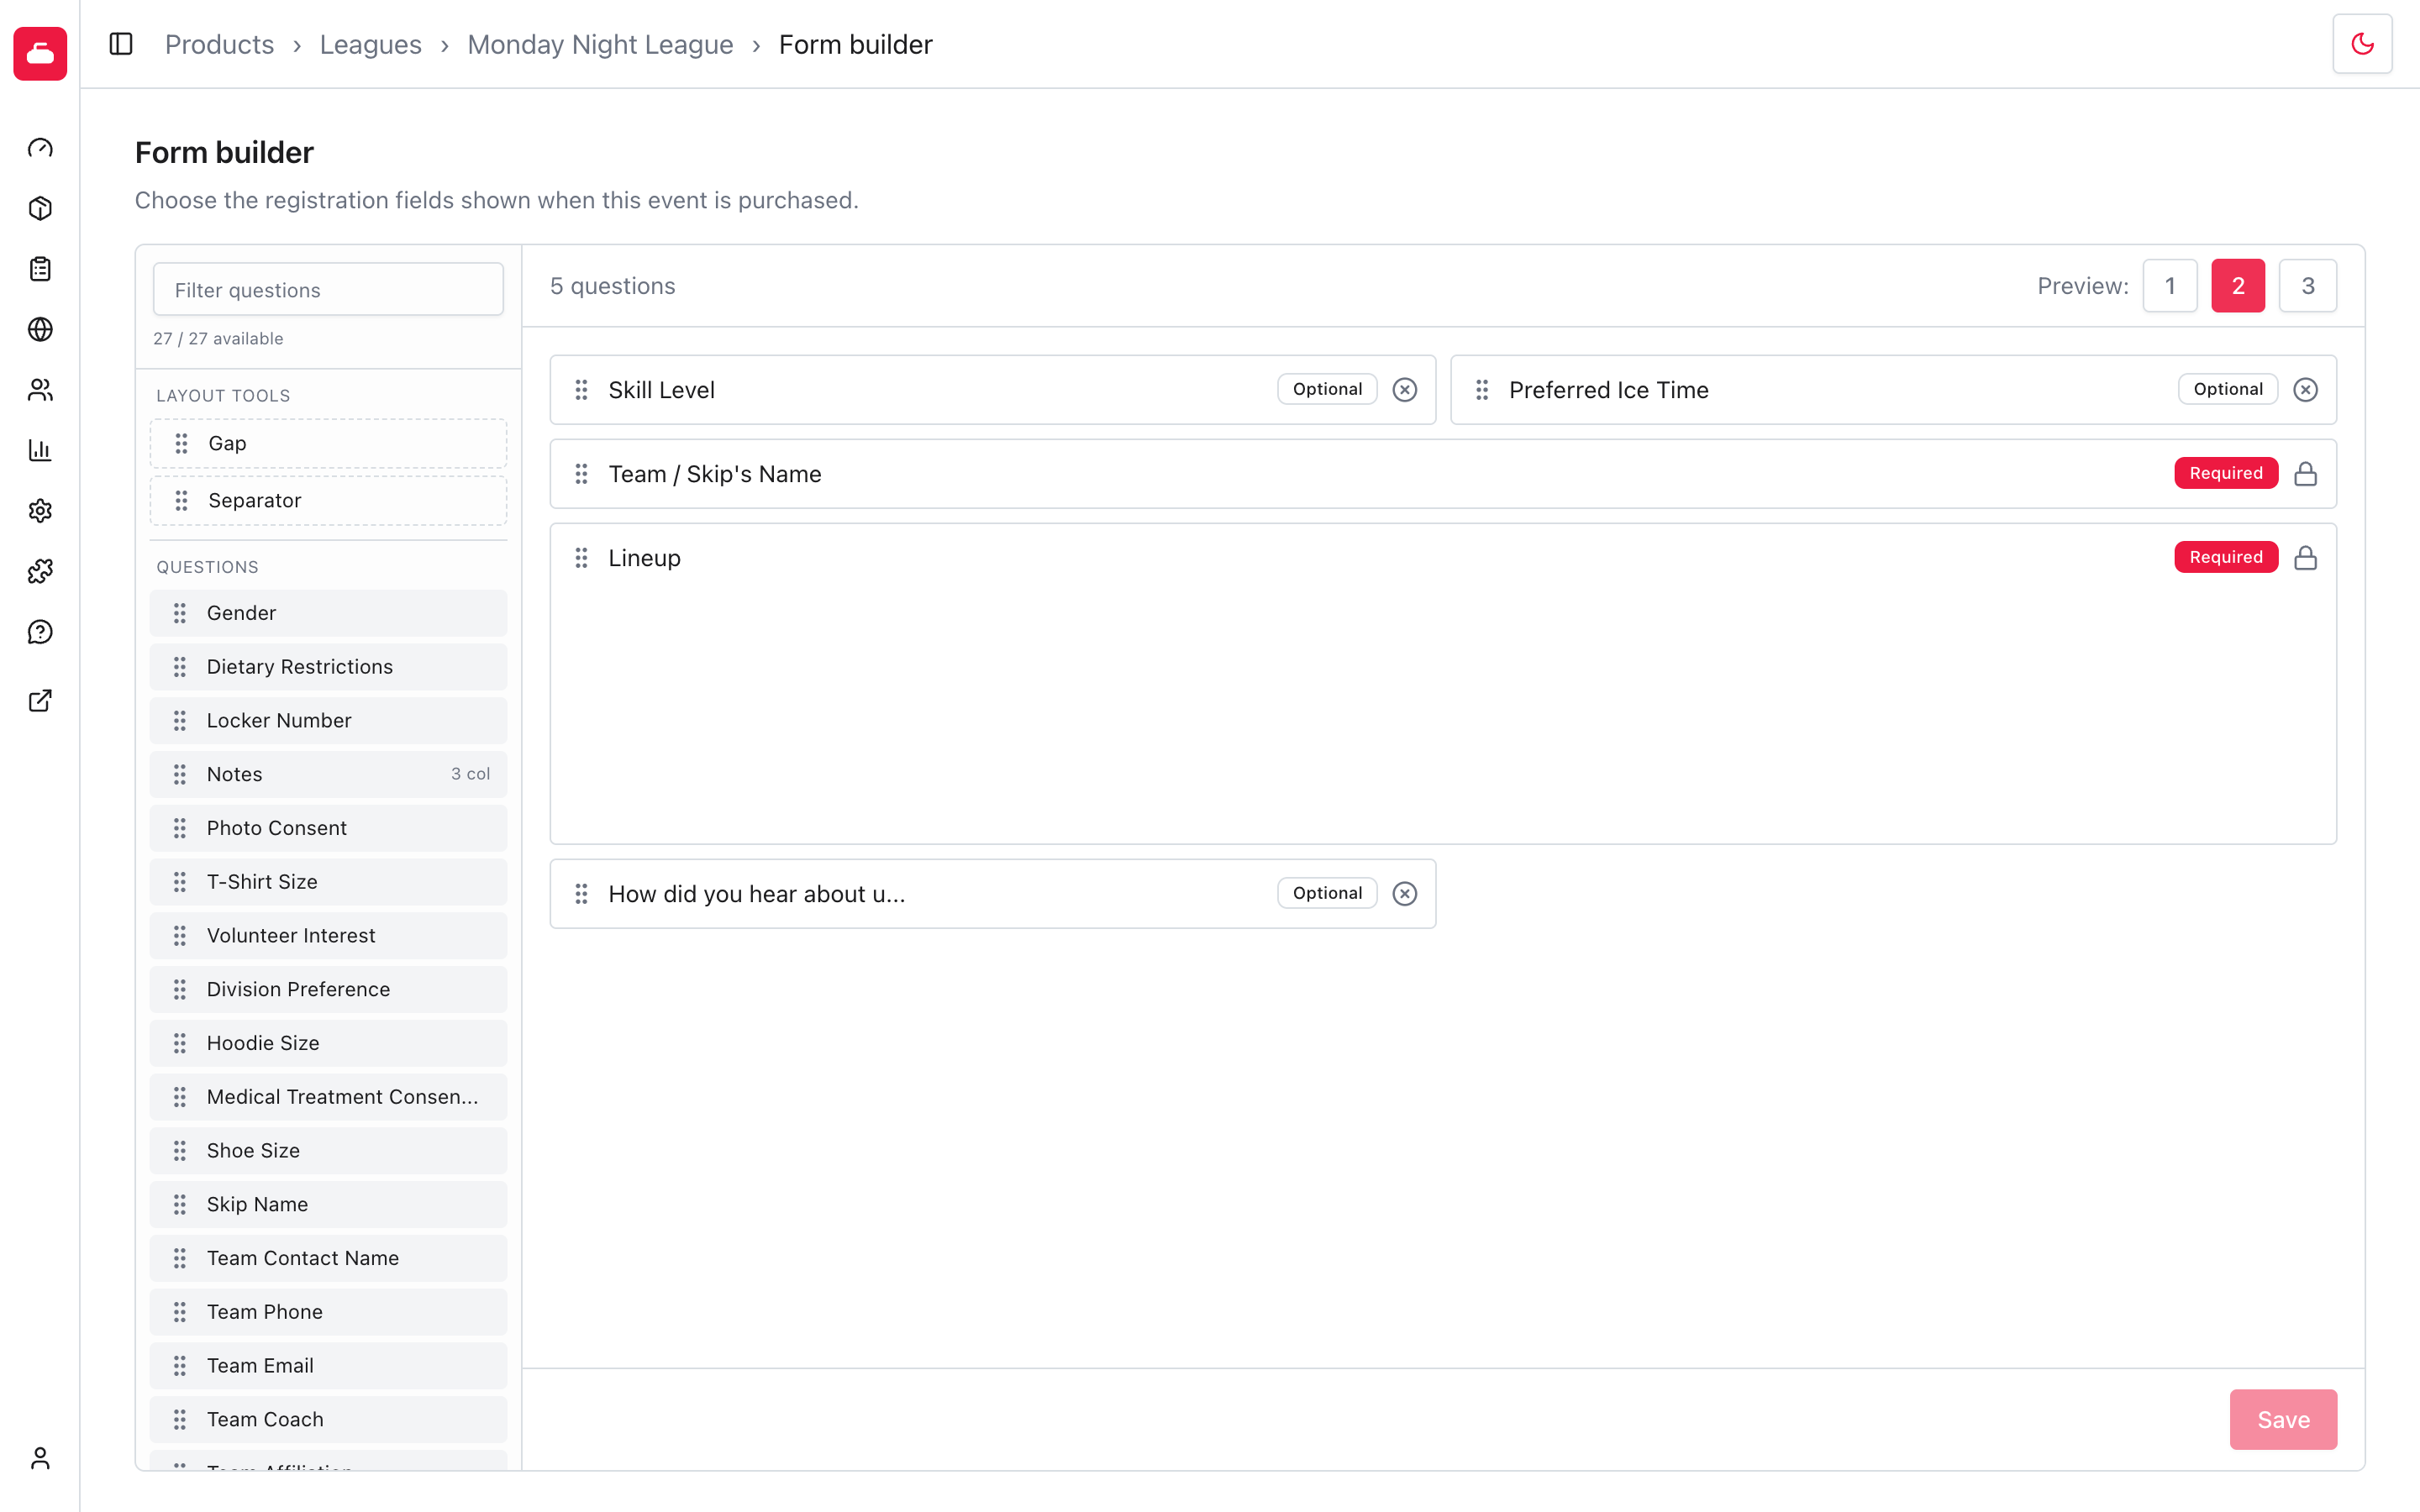Open the clipboard icon in sidebar
Screen dimensions: 2420x1512
40,269
